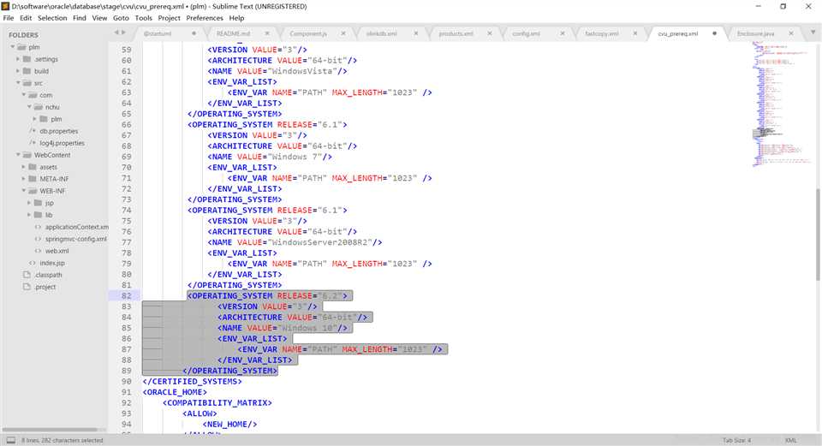Click the unsaved dot on the first tab
The image size is (822, 446).
point(194,33)
